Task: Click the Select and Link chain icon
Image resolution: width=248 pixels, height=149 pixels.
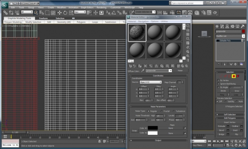Action: point(5,12)
